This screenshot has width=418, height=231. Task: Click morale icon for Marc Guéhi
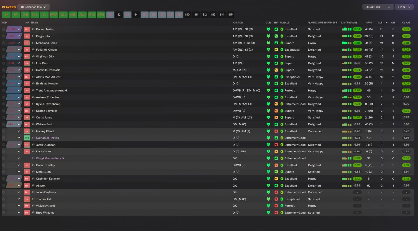point(282,172)
